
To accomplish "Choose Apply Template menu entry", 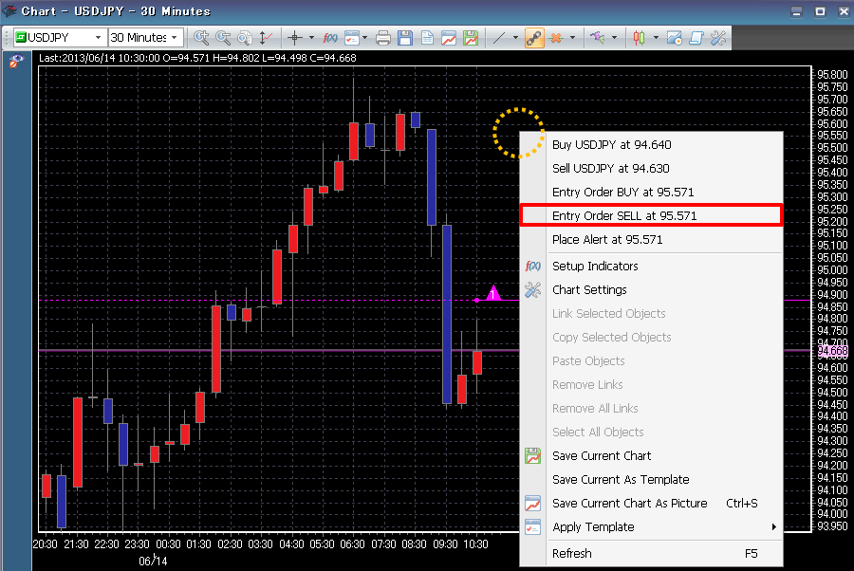I will [x=651, y=527].
